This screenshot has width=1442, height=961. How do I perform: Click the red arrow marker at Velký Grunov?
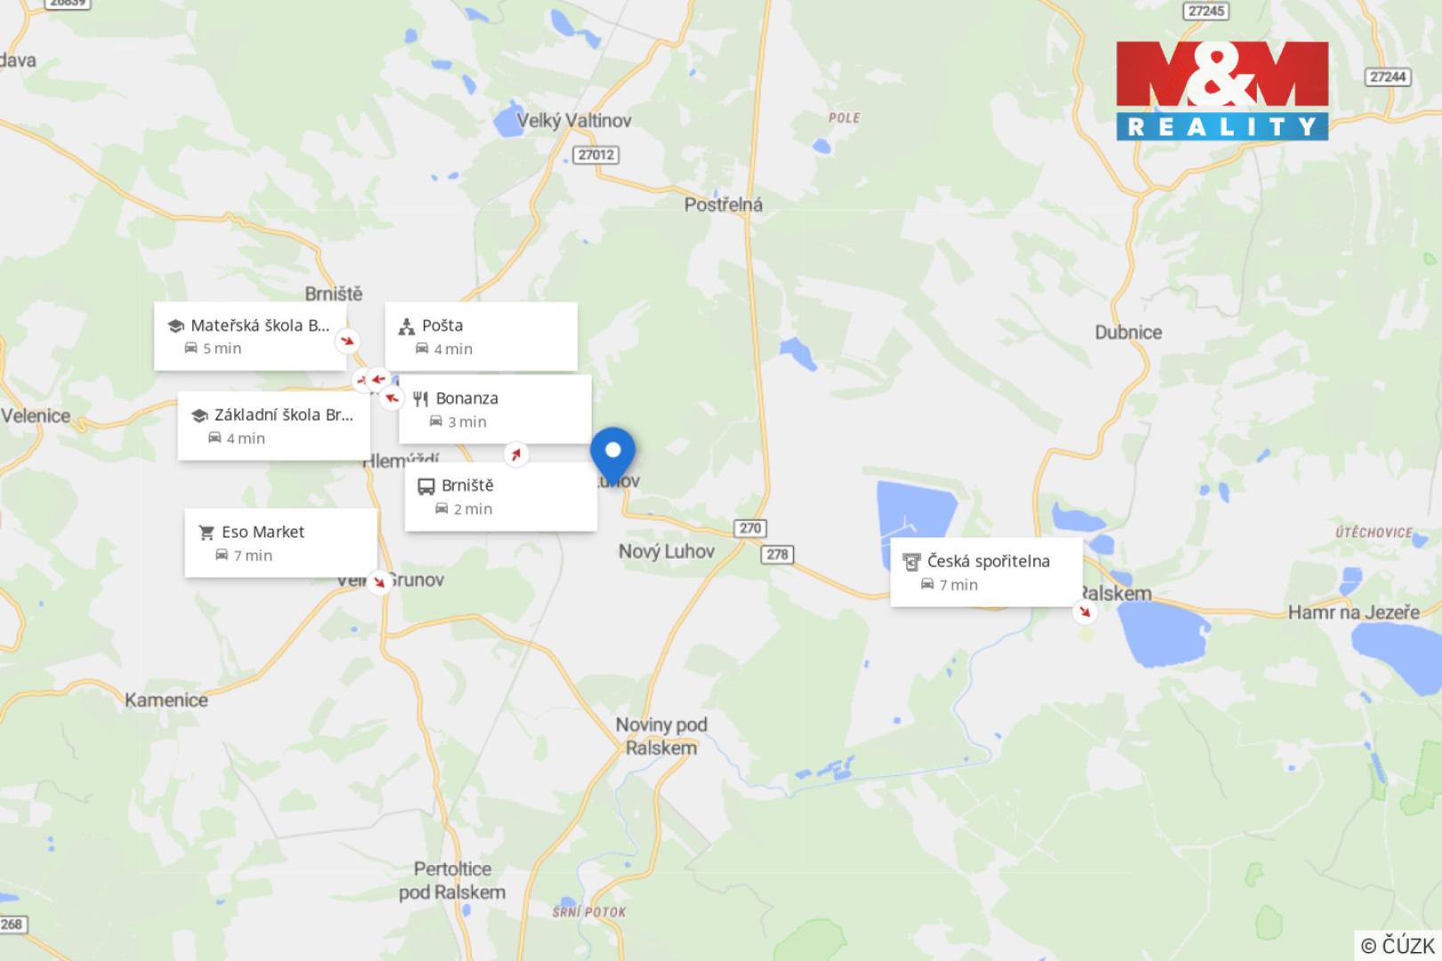coord(380,582)
